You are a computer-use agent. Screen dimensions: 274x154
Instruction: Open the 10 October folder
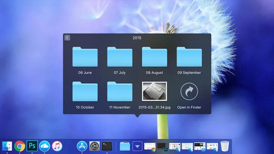(85, 92)
